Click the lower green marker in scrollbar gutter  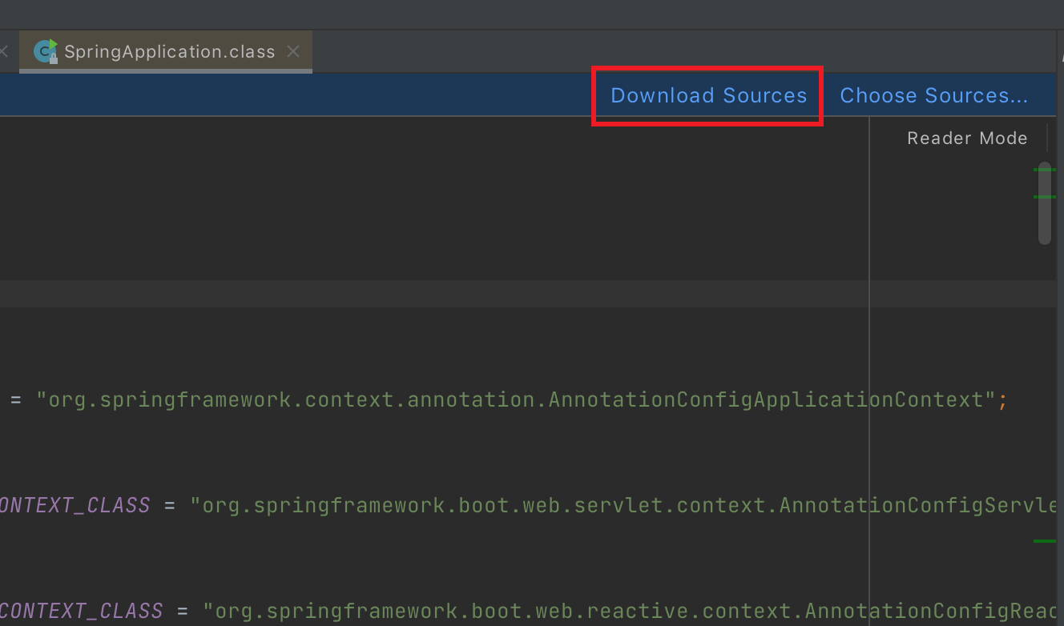tap(1044, 542)
